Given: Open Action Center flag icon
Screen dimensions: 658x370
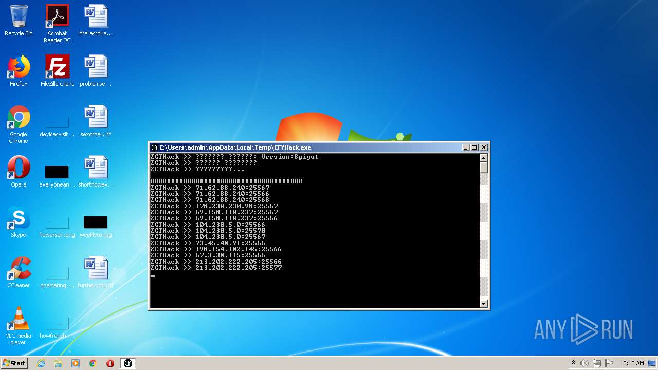Looking at the screenshot, I should point(609,363).
